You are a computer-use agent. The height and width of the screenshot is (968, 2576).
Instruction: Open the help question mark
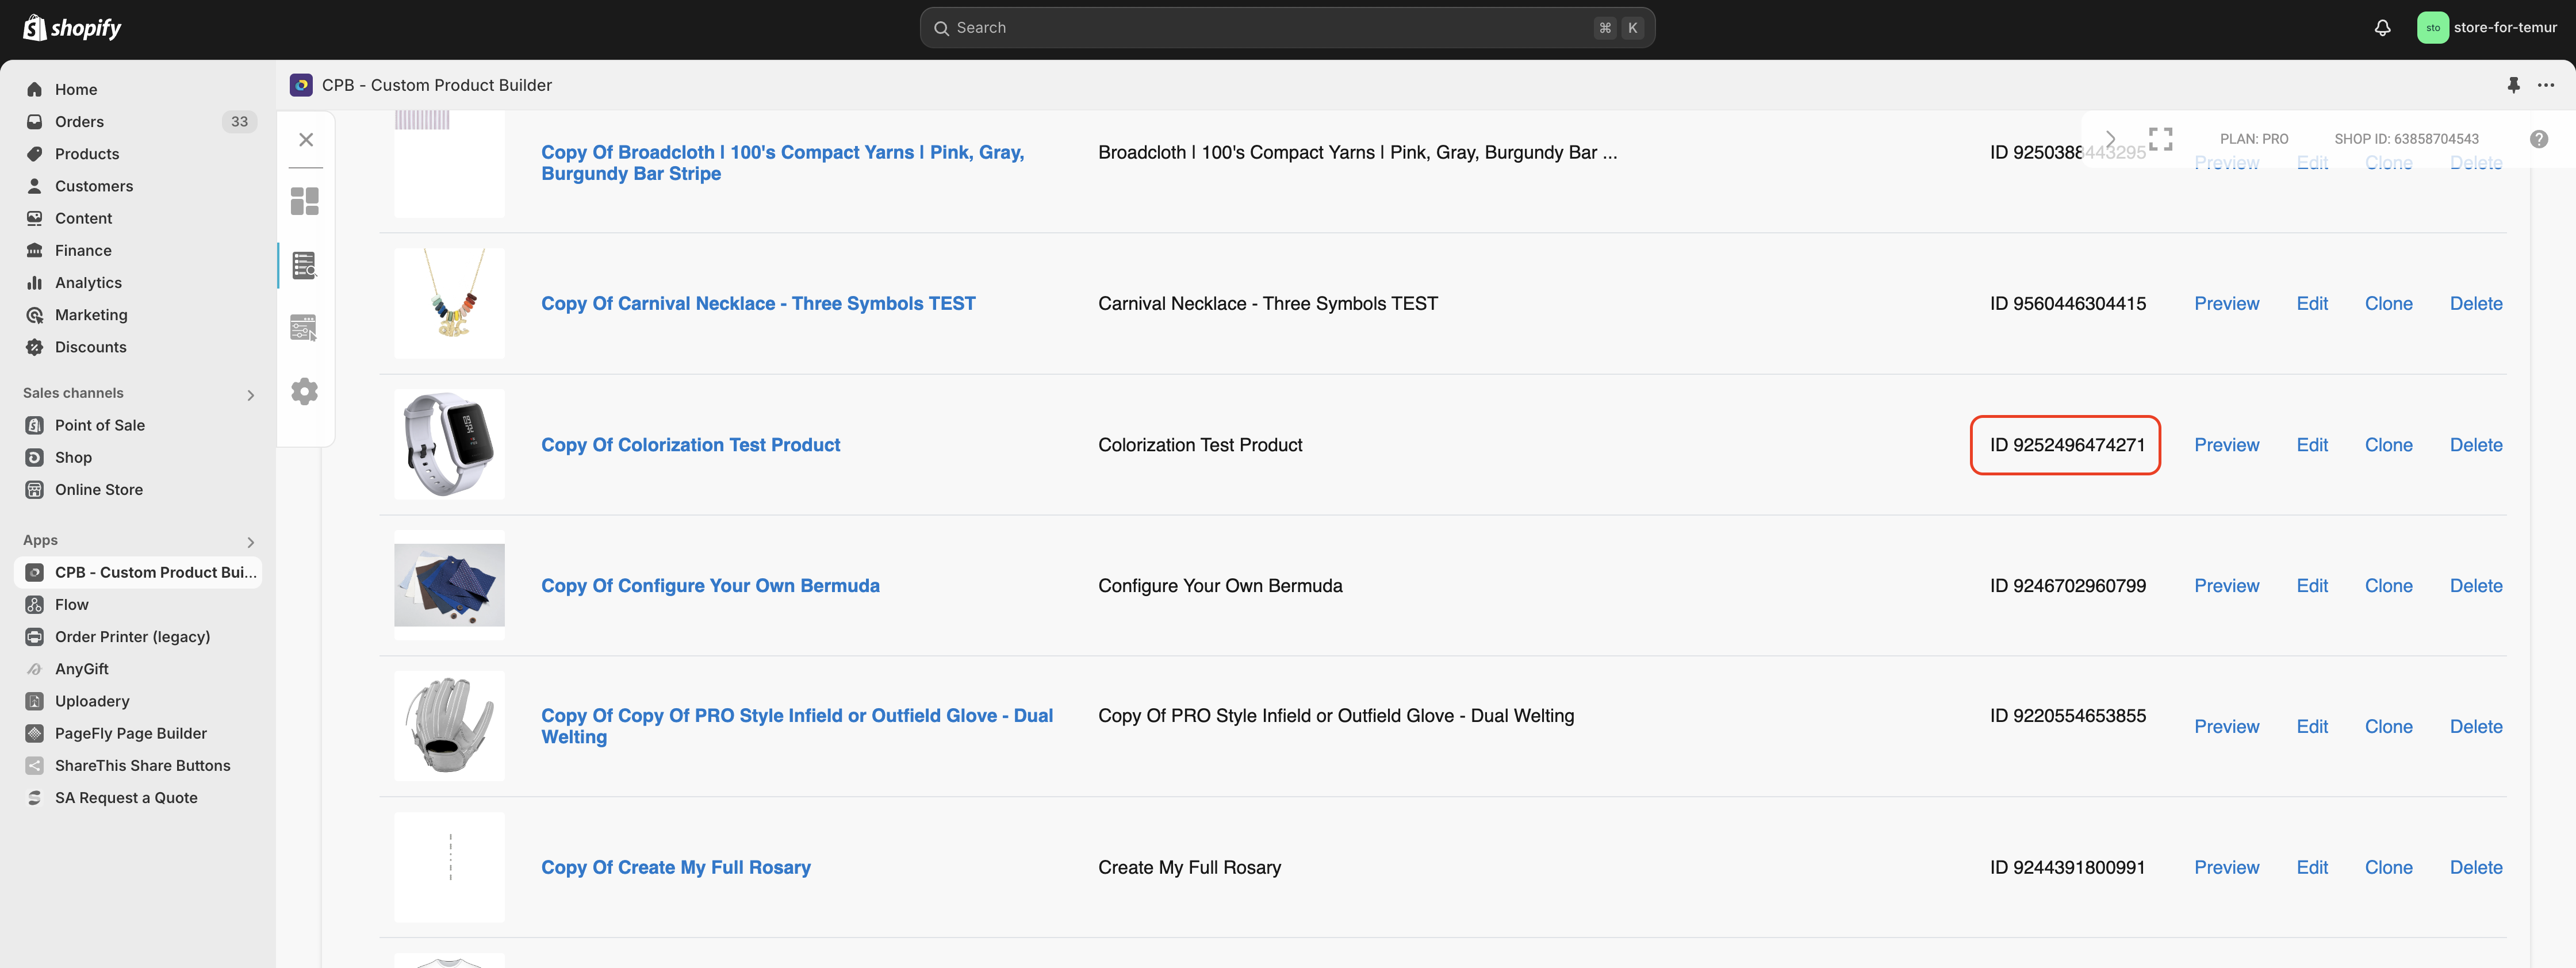tap(2539, 139)
